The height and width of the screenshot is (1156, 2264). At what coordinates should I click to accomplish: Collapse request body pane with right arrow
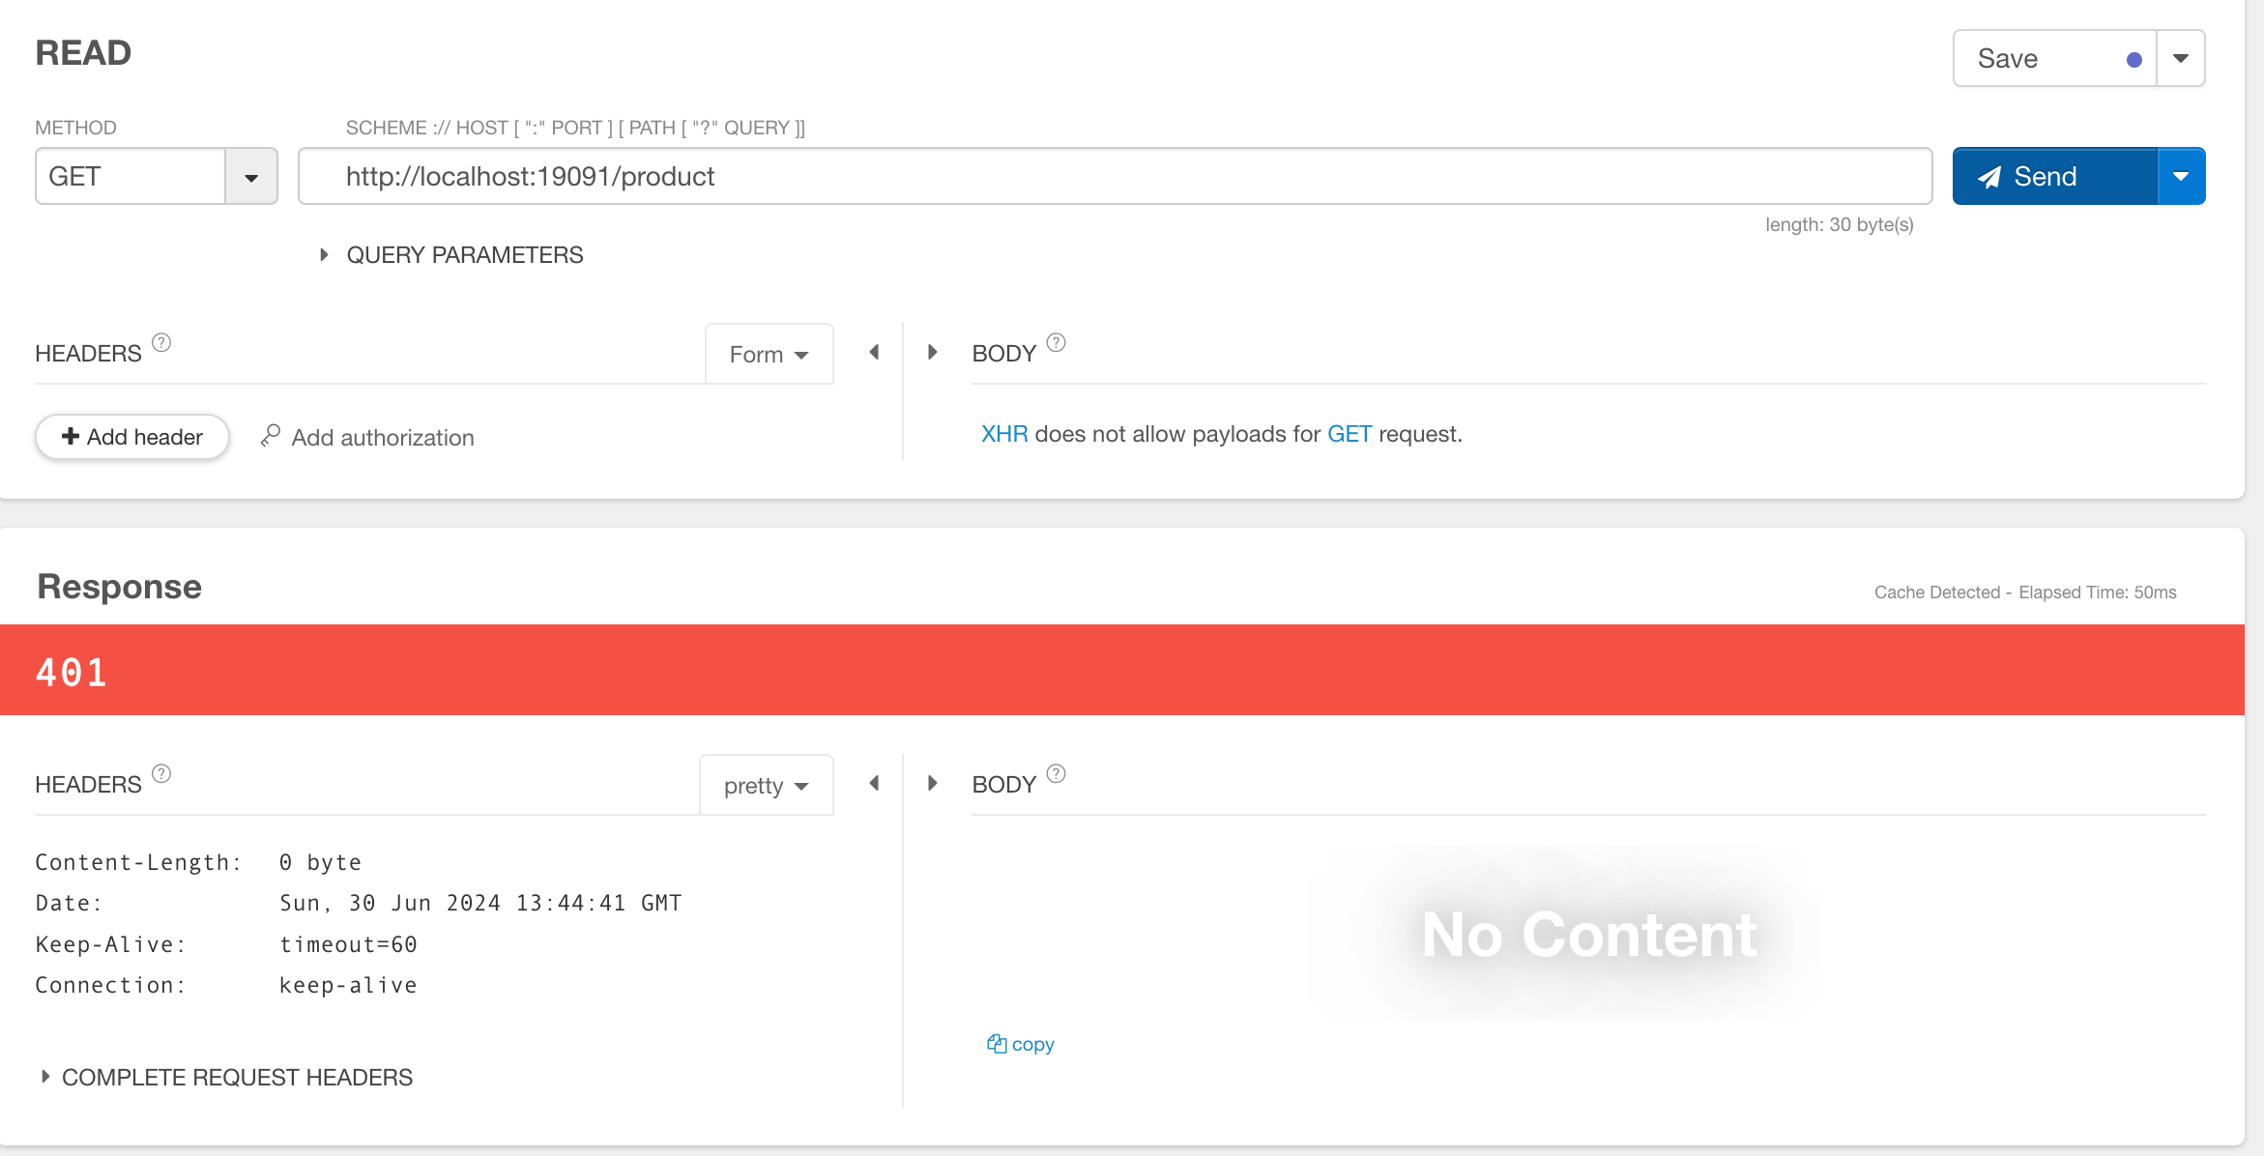click(x=932, y=353)
